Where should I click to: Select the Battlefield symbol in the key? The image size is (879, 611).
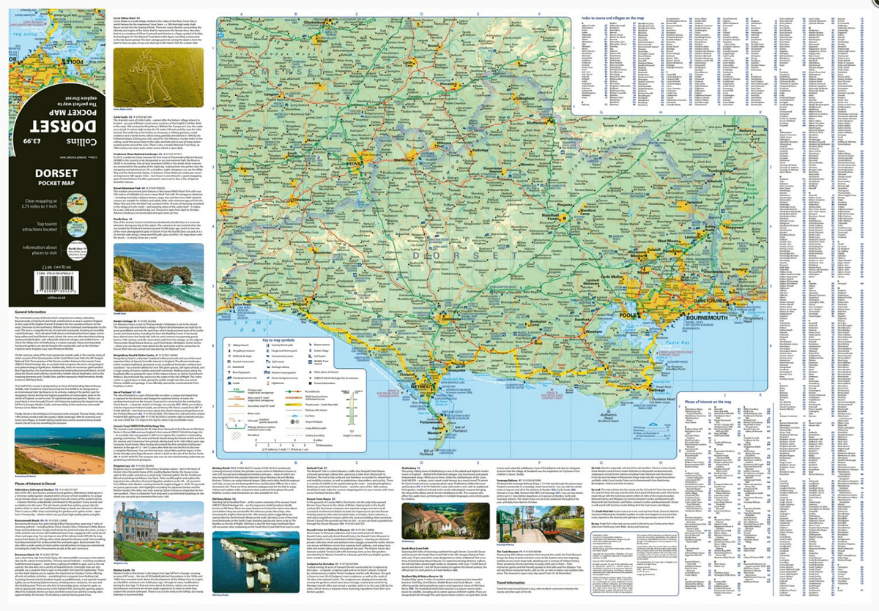[229, 367]
